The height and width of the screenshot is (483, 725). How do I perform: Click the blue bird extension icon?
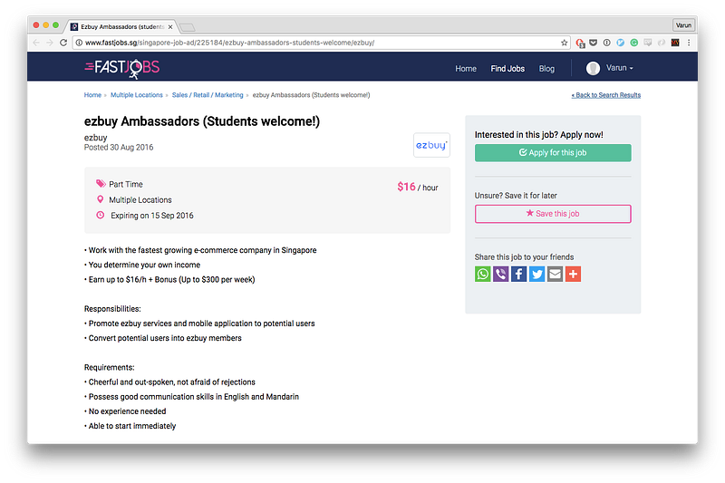[621, 43]
